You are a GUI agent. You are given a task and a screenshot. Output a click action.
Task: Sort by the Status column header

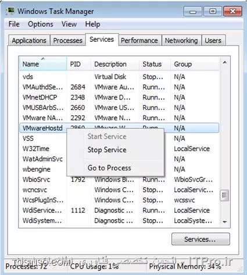pyautogui.click(x=155, y=64)
